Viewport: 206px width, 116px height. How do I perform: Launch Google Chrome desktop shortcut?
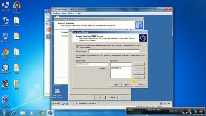(5, 54)
